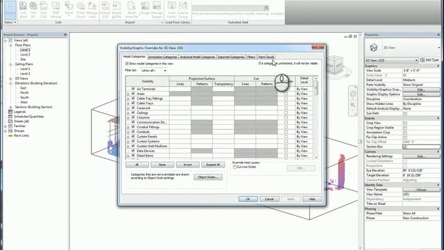This screenshot has height=250, width=444.
Task: Uncheck Air Terminals visibility checkbox
Action: click(x=133, y=89)
